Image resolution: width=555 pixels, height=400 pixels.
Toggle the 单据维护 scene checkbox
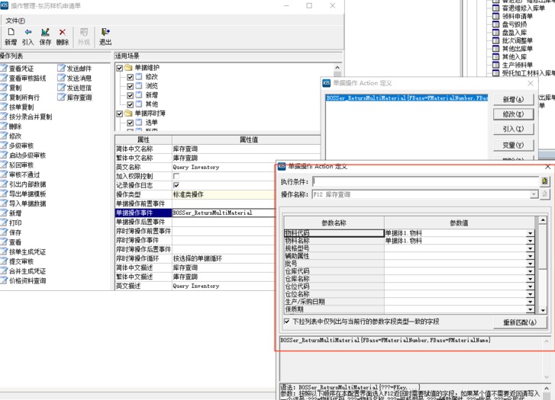point(120,68)
